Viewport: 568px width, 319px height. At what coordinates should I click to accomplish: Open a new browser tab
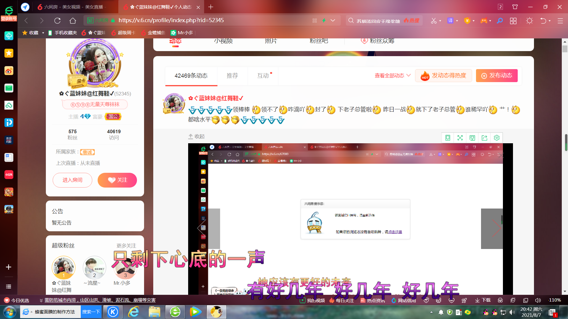(211, 7)
